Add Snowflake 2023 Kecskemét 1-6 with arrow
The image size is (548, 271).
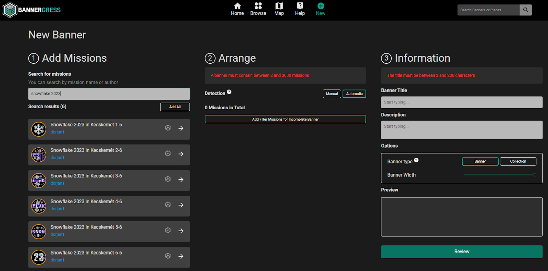pyautogui.click(x=181, y=128)
